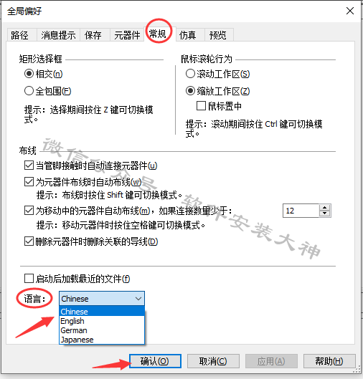This screenshot has height=379, width=363.
Task: Click the connection count input field
Action: (x=301, y=211)
